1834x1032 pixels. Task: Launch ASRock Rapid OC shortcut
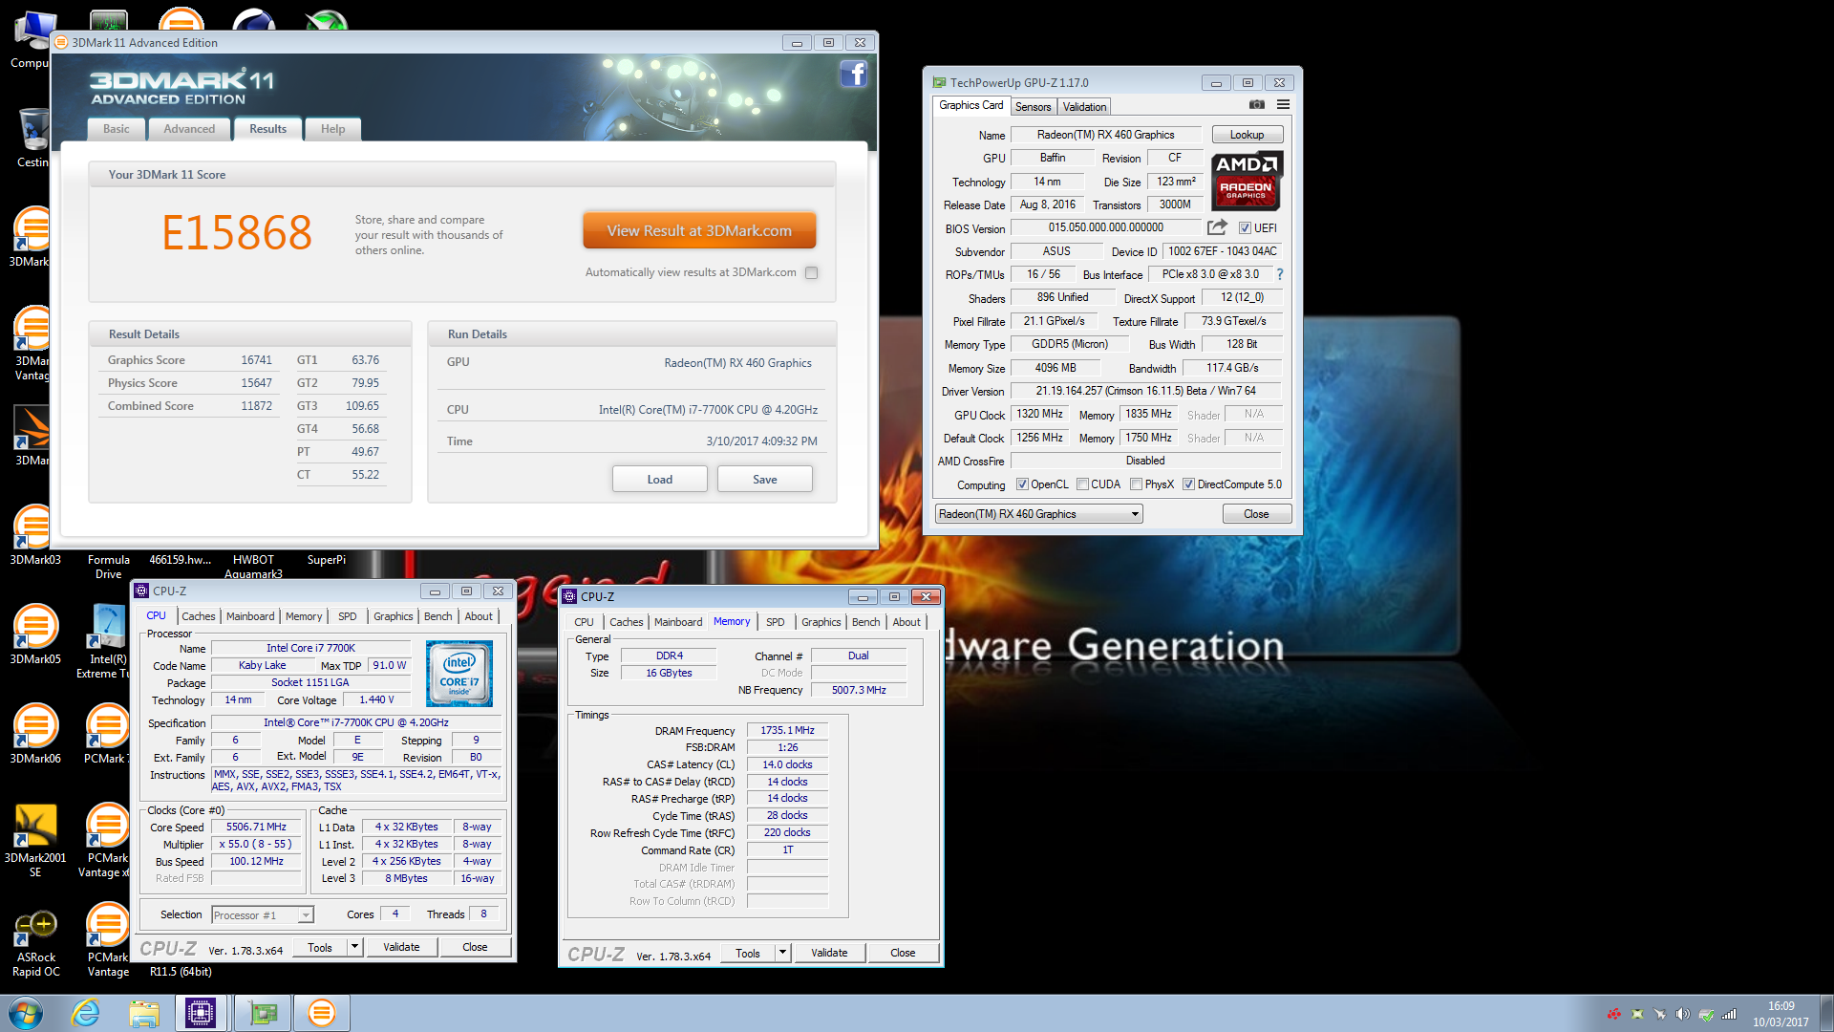tap(35, 941)
